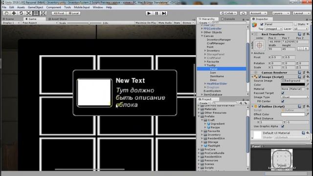Open Display 1 dropdown
Image resolution: width=313 pixels, height=176 pixels.
(x=11, y=23)
